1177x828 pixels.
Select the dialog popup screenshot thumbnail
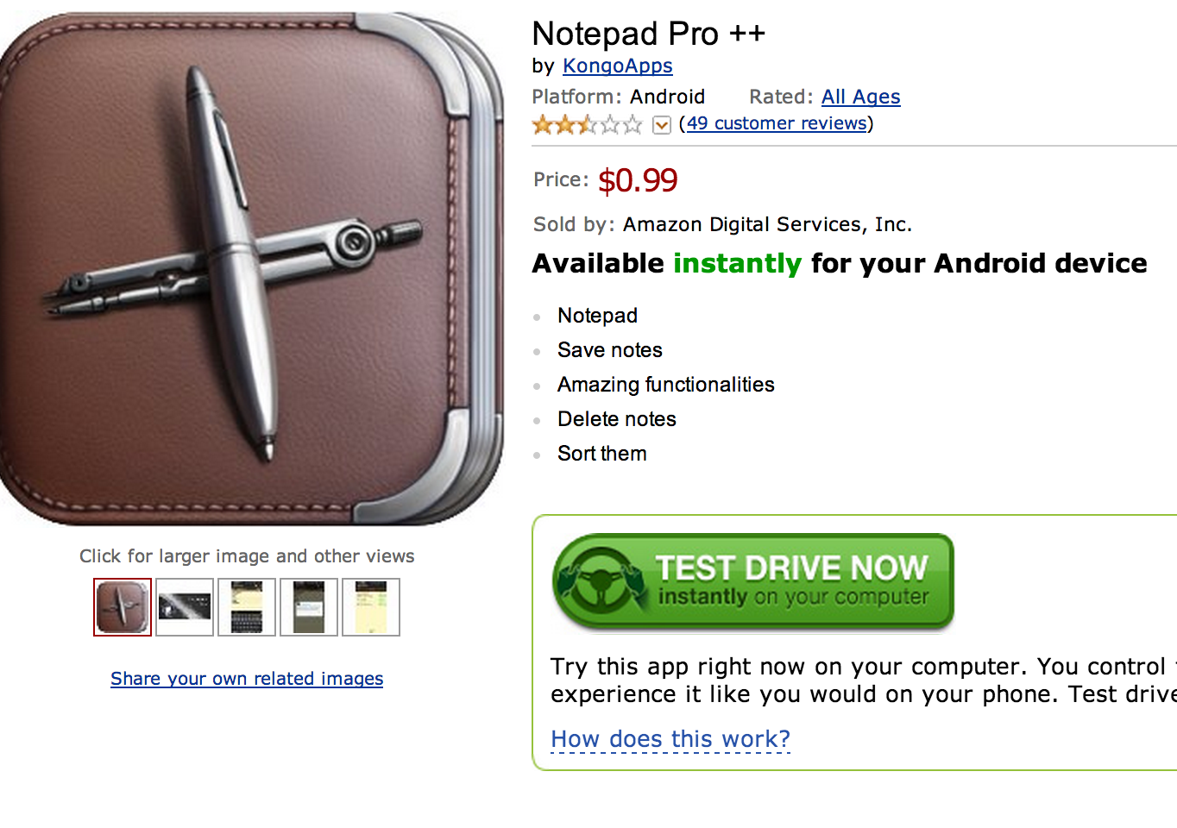[x=309, y=607]
